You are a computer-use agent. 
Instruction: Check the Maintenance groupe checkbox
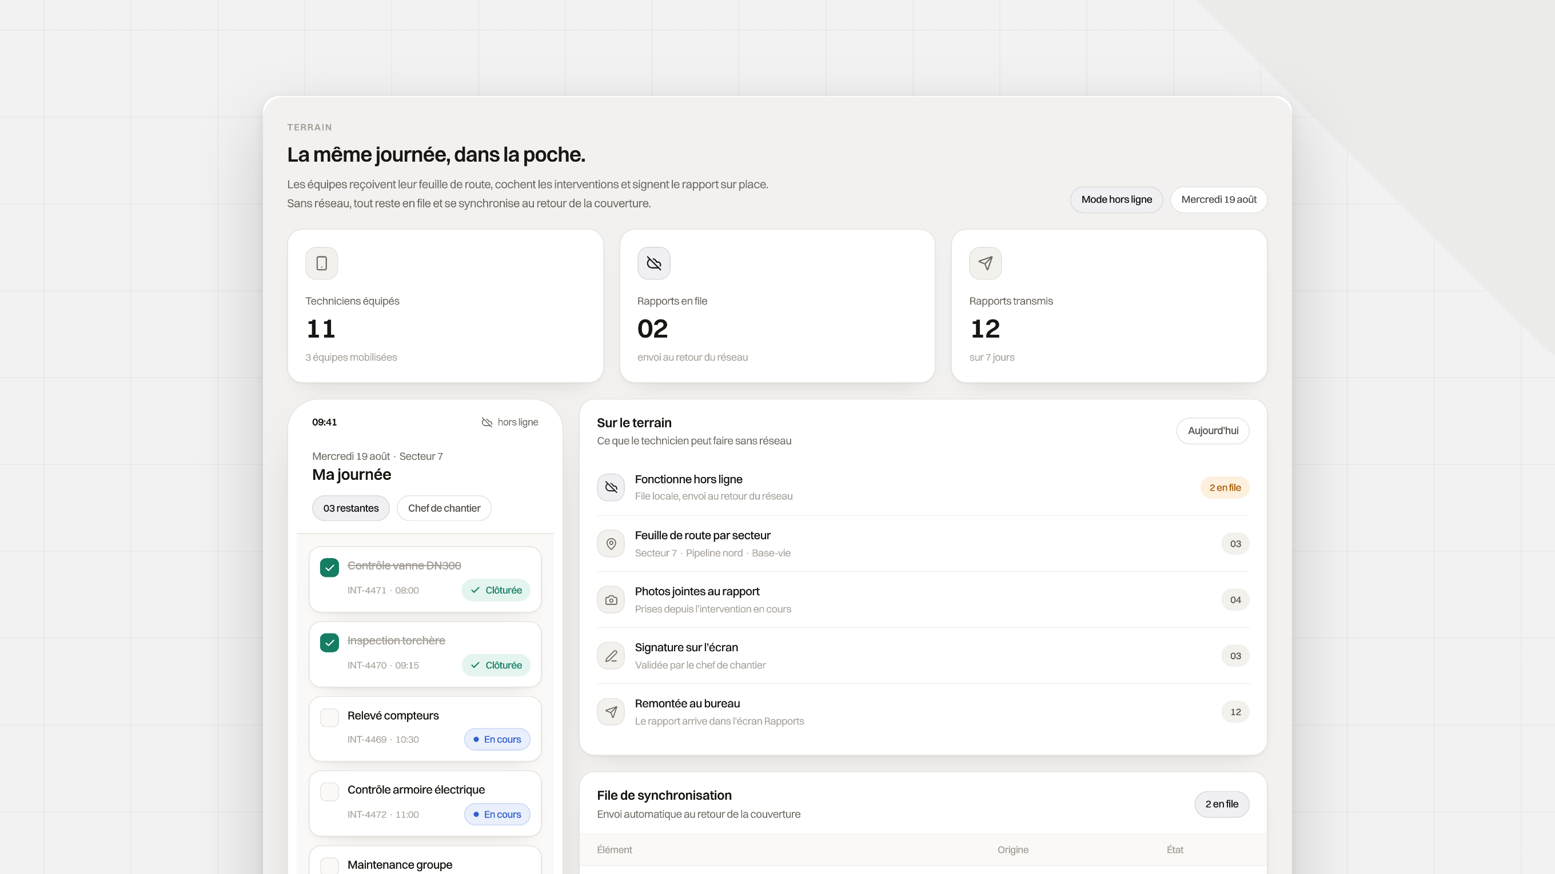click(329, 866)
